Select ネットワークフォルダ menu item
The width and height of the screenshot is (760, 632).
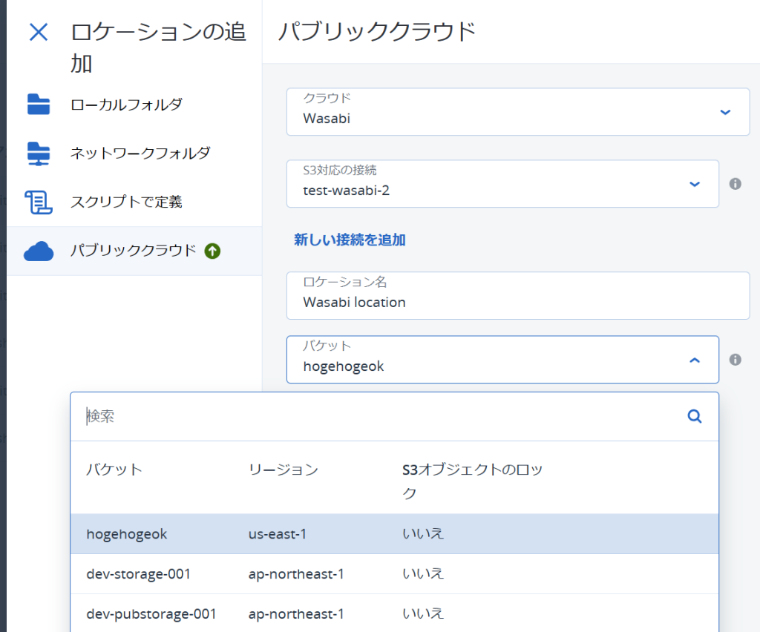click(x=134, y=154)
